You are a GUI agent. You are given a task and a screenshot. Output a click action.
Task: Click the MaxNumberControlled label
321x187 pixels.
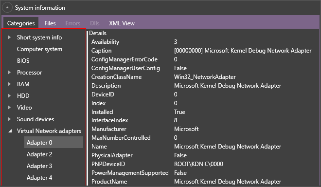click(121, 138)
